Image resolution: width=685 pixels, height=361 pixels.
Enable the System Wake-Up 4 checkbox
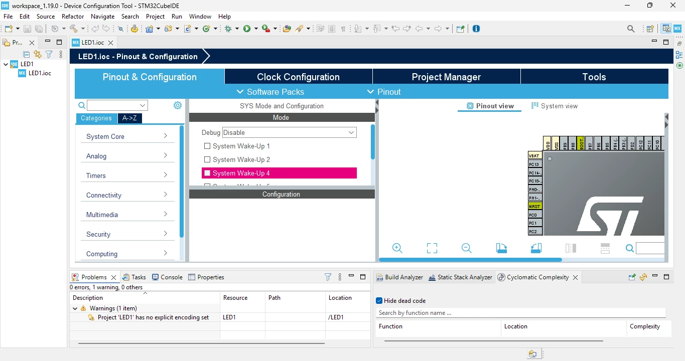207,173
